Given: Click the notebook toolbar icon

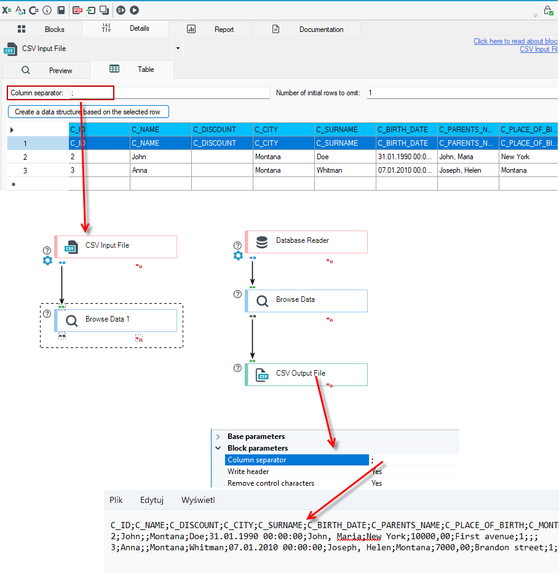Looking at the screenshot, I should click(61, 10).
